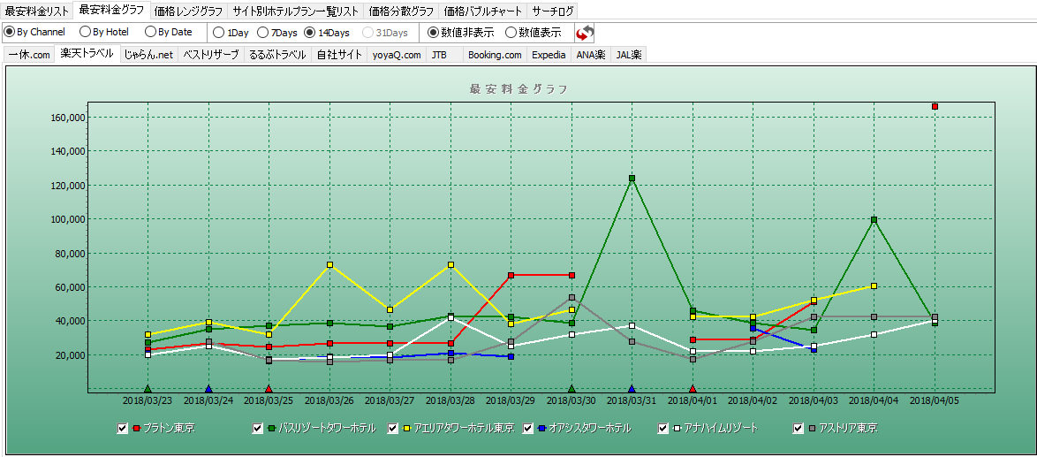Select the By Hotel radio button

click(x=86, y=33)
